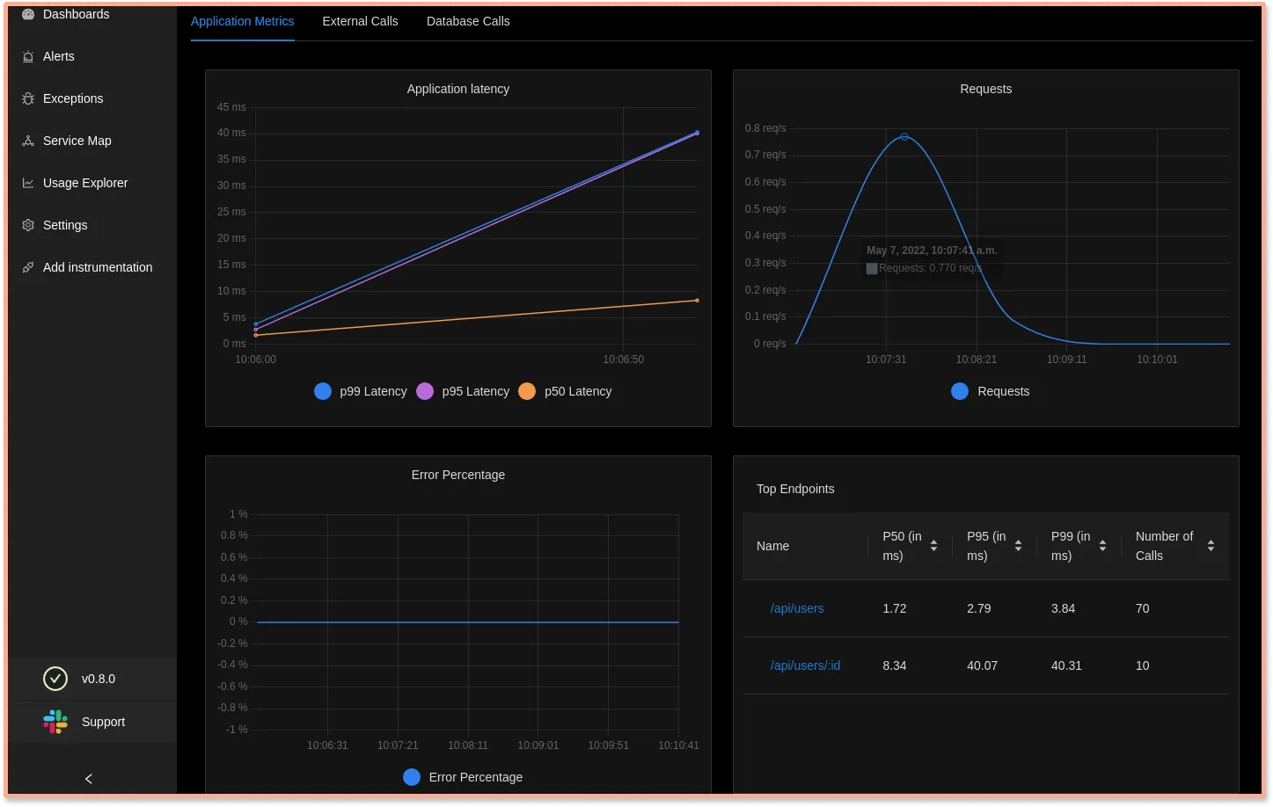1273x807 pixels.
Task: Open Service Map menu item
Action: [77, 141]
